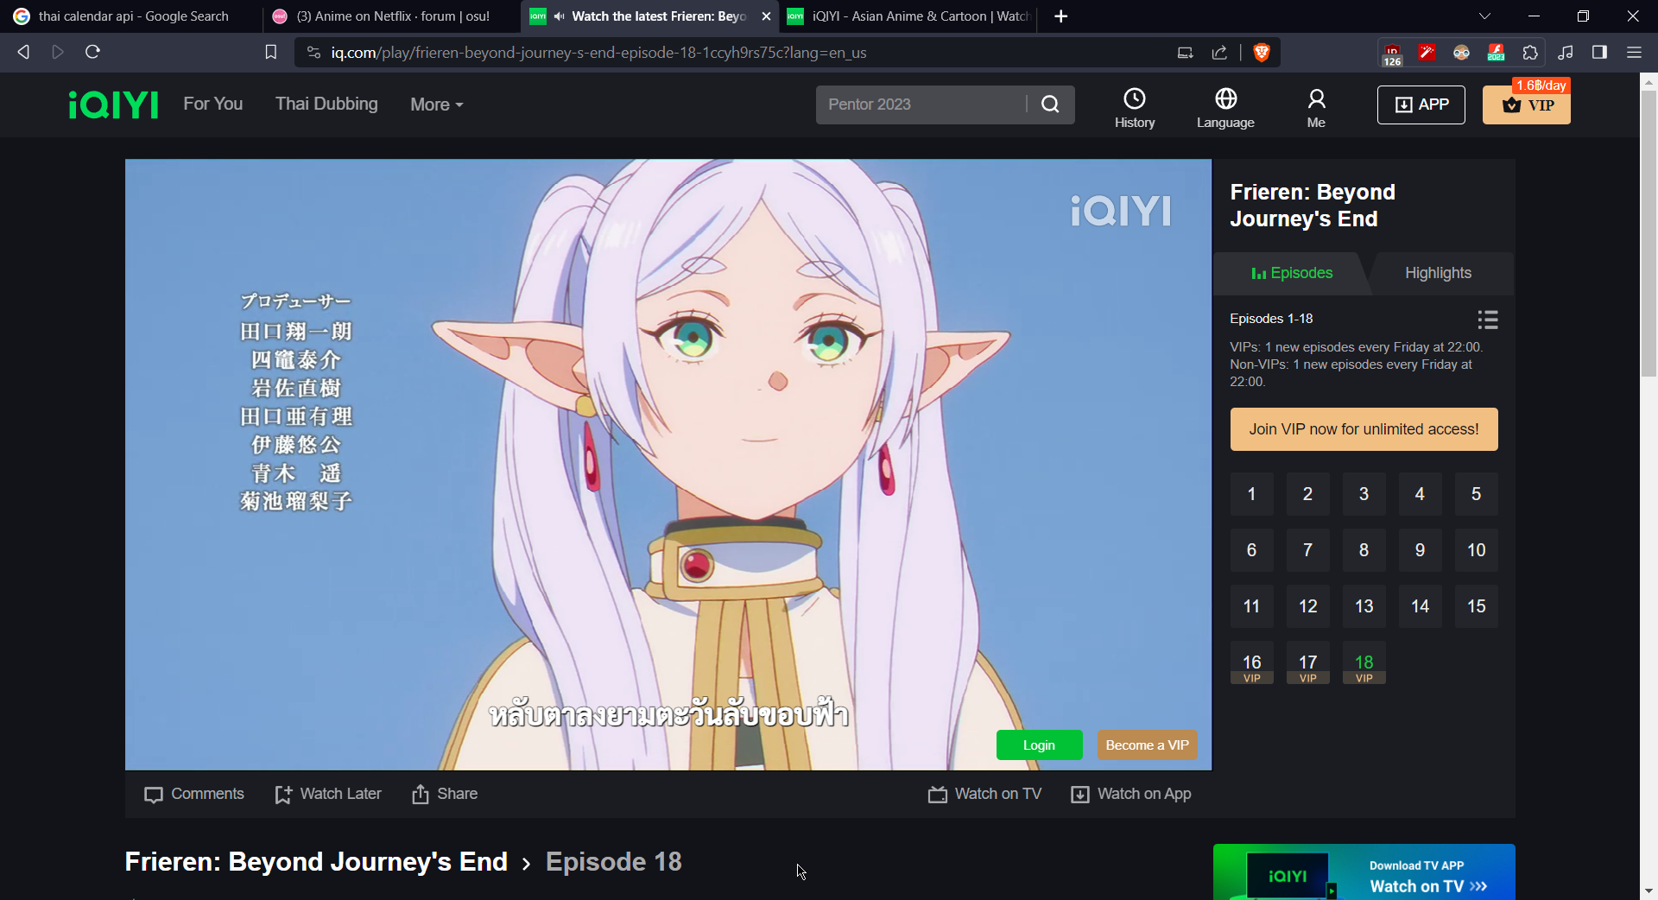
Task: Bookmark this page icon
Action: click(x=270, y=53)
